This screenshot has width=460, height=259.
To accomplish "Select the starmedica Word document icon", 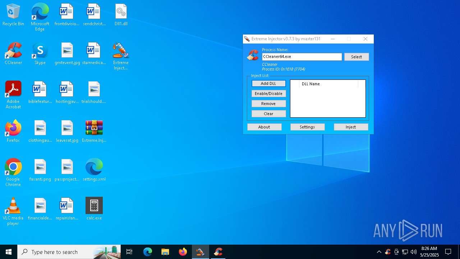I will pos(94,54).
